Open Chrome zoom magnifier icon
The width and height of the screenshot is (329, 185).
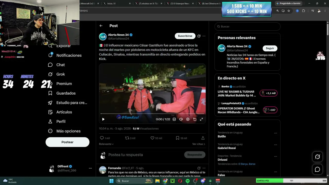coord(278,11)
